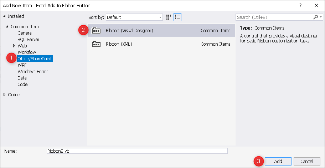Click the Ribbon (XML) template icon
This screenshot has height=168, width=325.
coord(96,44)
